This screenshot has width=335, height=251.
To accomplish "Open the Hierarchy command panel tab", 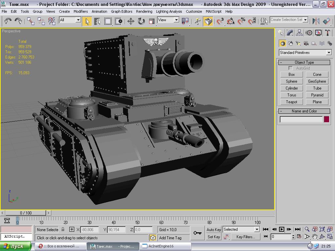I will coord(299,33).
